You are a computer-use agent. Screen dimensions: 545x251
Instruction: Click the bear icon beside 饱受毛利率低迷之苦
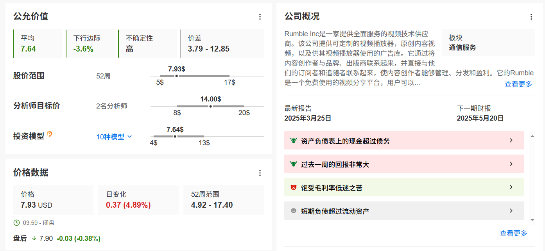pyautogui.click(x=294, y=187)
